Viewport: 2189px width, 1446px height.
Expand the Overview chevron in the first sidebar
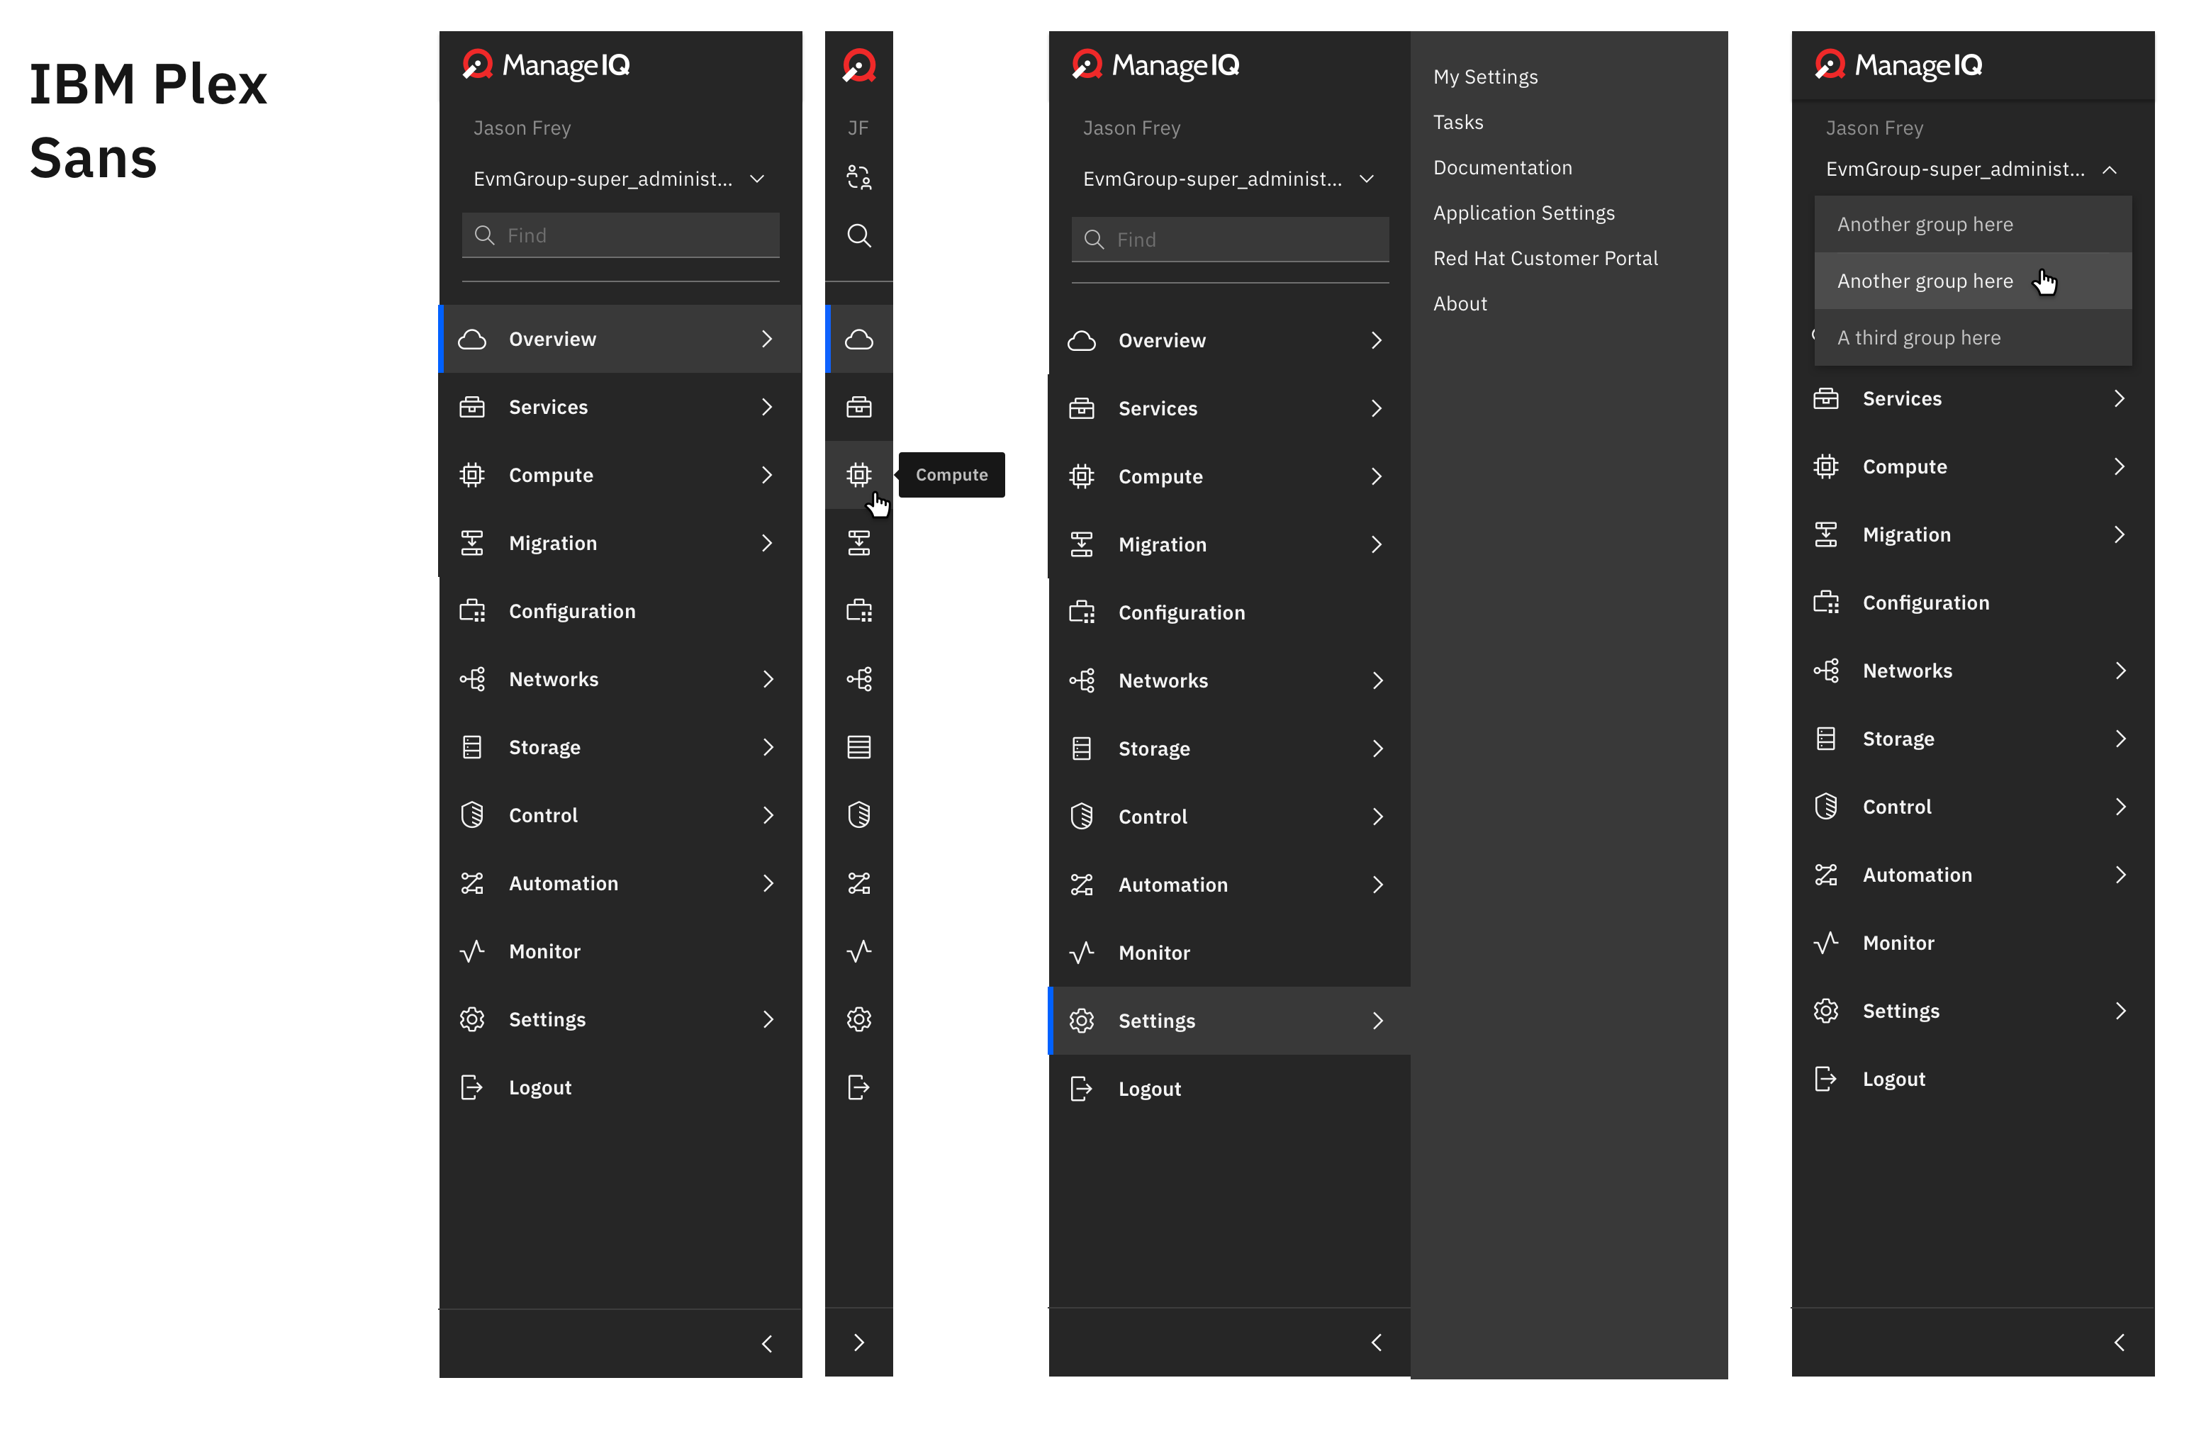[x=766, y=340]
